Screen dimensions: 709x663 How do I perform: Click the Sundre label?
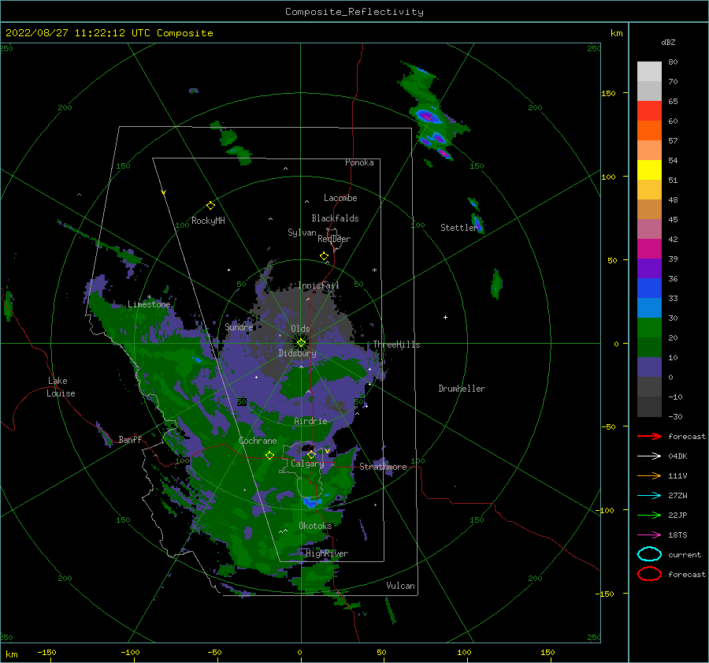tap(239, 326)
